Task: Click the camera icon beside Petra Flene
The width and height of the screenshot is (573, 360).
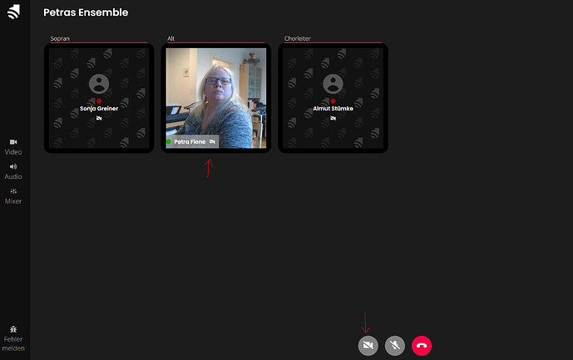Action: [x=212, y=141]
